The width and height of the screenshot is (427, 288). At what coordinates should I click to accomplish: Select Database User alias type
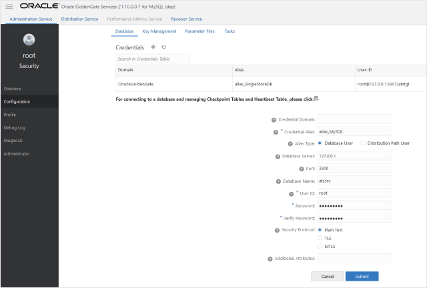pos(320,143)
